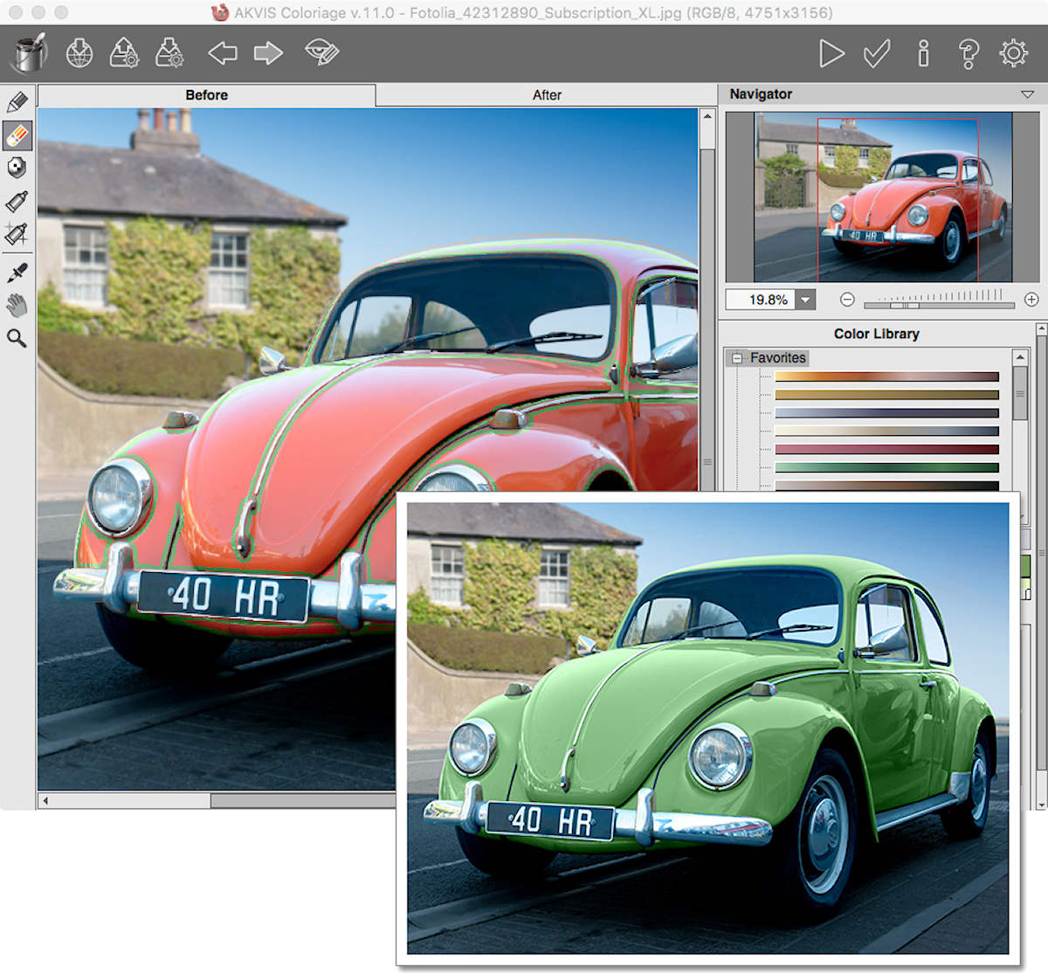
Task: Click the Undo left arrow
Action: [223, 53]
